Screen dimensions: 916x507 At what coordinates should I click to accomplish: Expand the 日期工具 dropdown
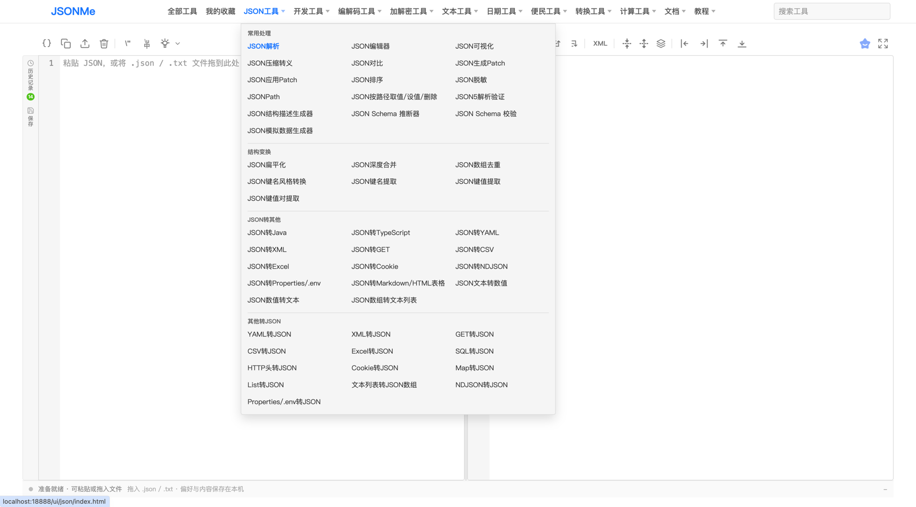point(505,11)
